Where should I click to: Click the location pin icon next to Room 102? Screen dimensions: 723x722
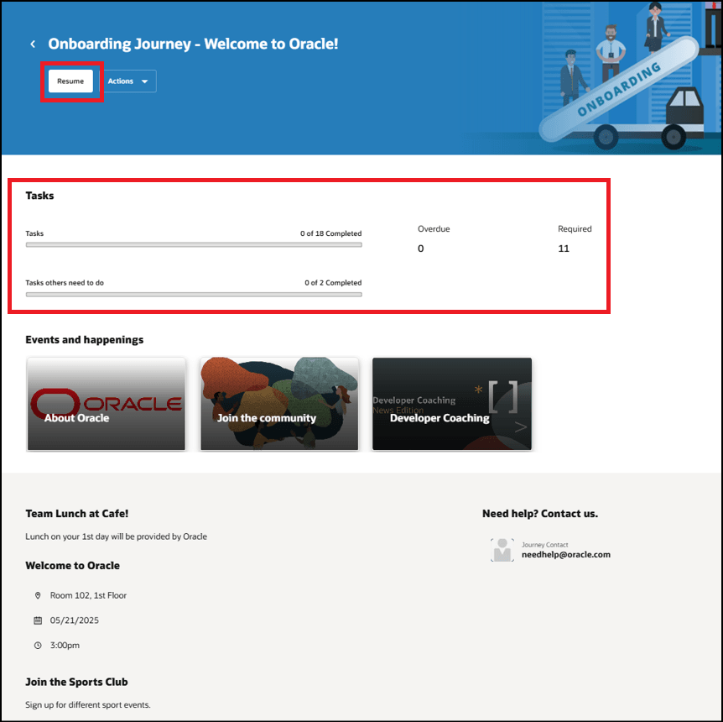click(38, 595)
